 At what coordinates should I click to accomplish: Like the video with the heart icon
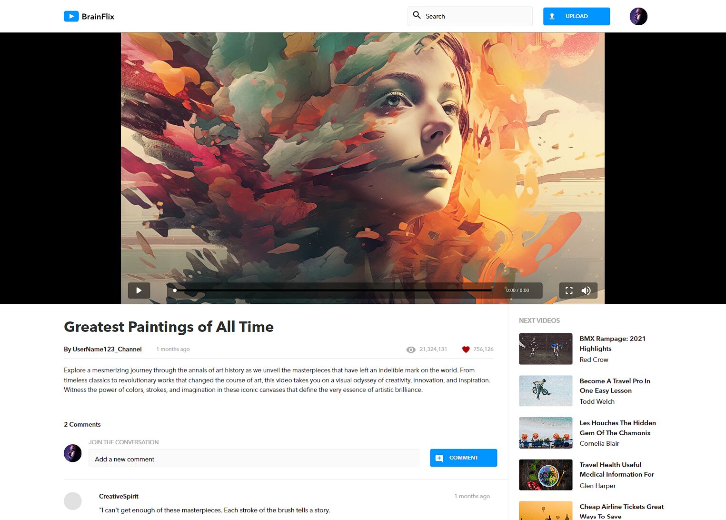point(466,349)
